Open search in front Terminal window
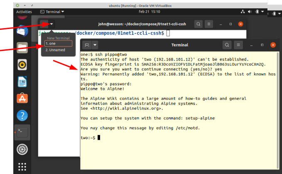Image resolution: width=282 pixels, height=174 pixels. (x=227, y=45)
